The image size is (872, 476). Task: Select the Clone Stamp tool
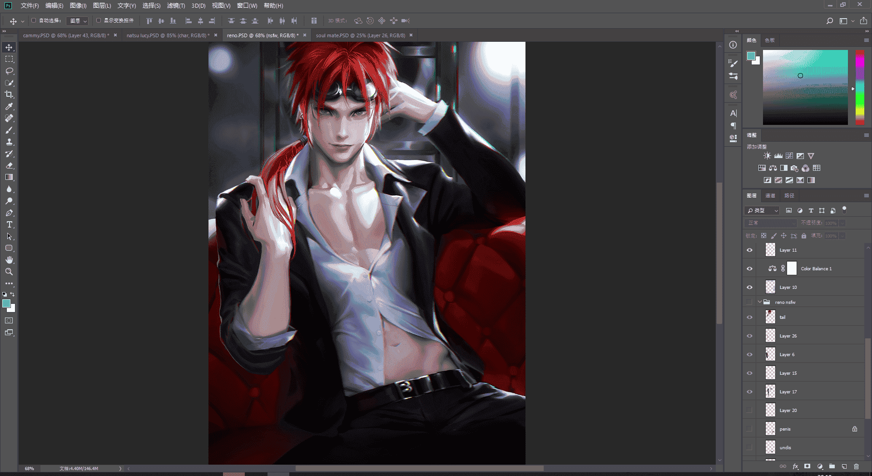pyautogui.click(x=9, y=142)
